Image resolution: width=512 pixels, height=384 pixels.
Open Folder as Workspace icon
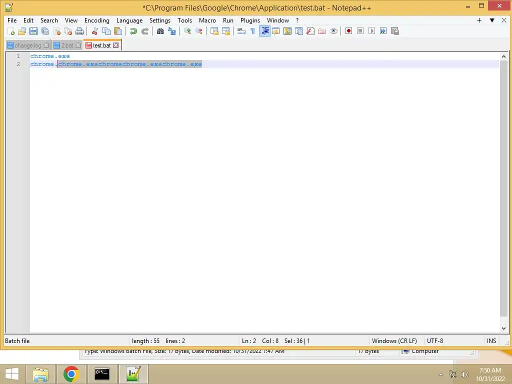pyautogui.click(x=322, y=31)
